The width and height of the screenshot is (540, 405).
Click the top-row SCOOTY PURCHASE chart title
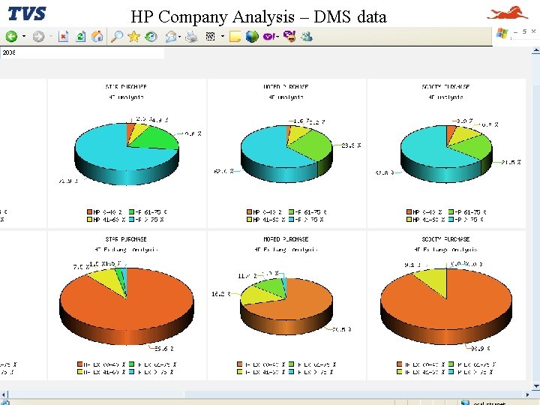445,87
